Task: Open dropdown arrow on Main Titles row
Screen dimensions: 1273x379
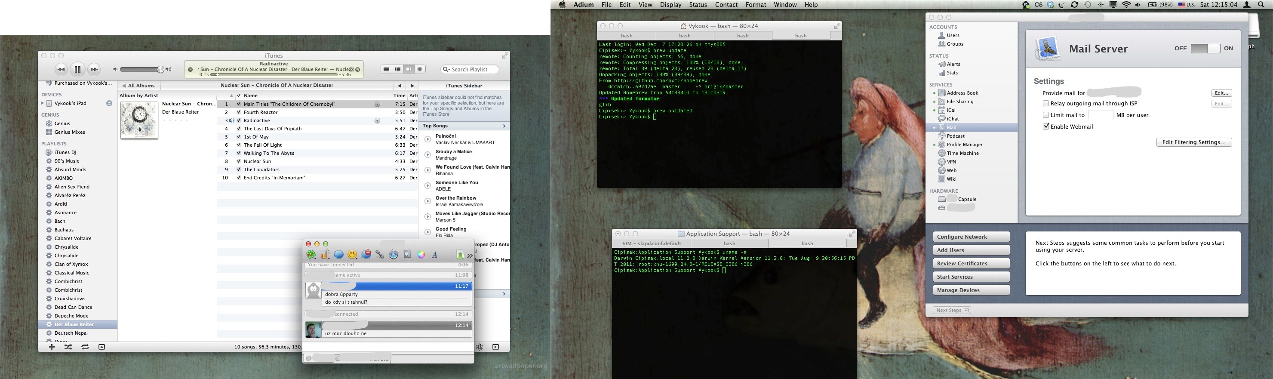Action: 377,104
